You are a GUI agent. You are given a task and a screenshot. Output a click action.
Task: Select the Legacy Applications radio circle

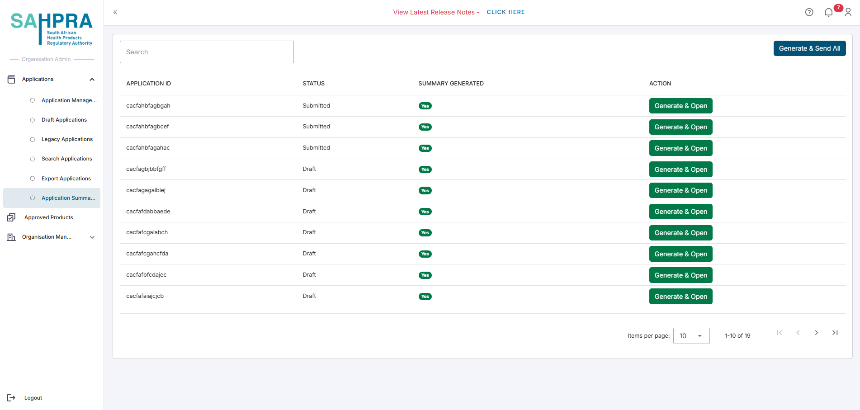[33, 139]
